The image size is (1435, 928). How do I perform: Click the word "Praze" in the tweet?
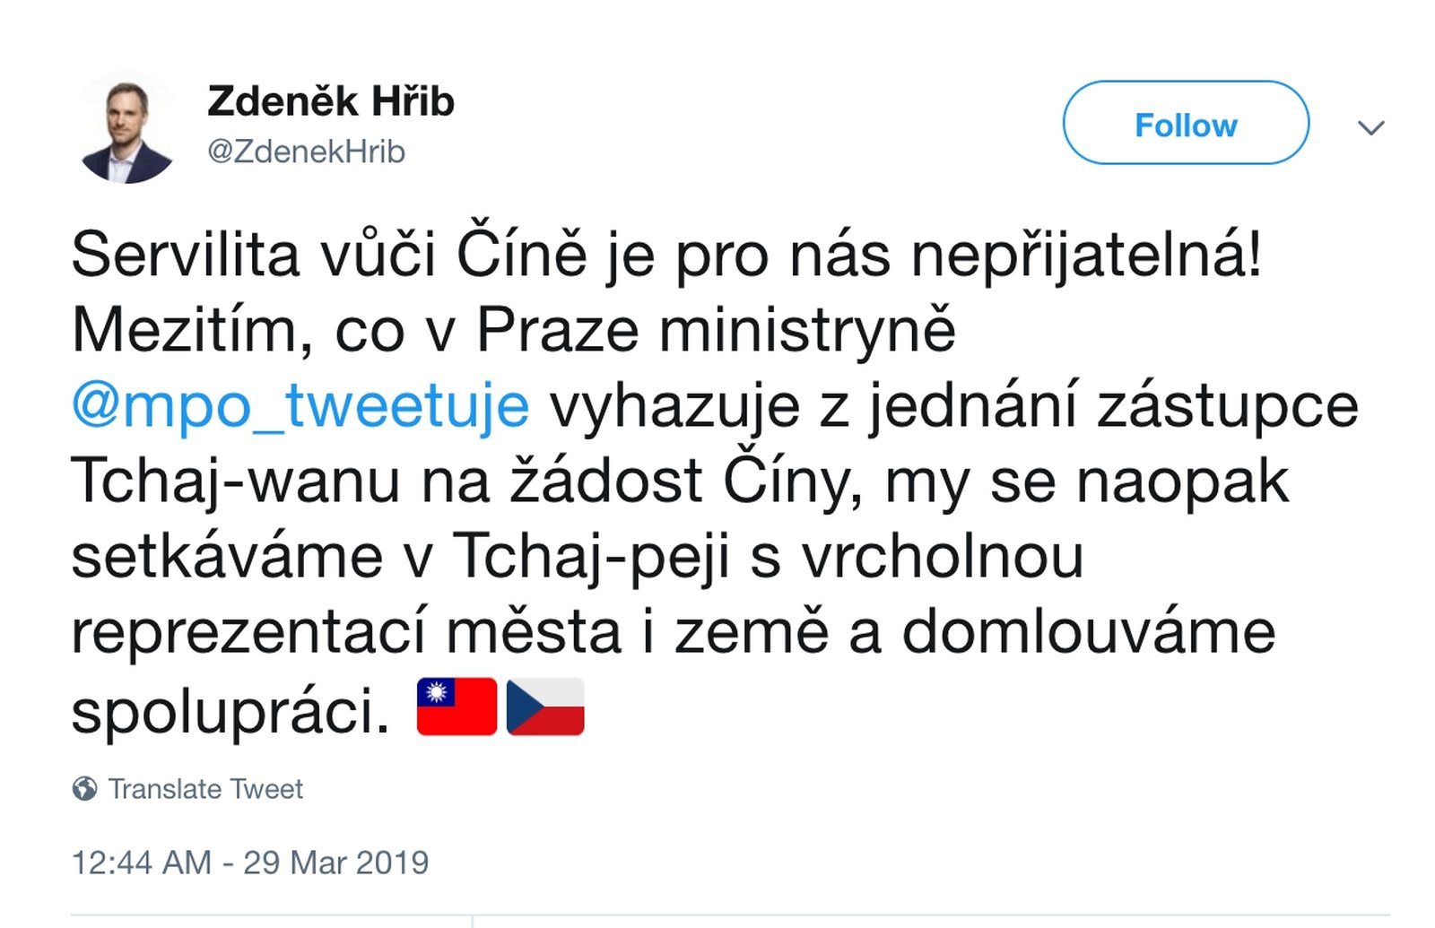click(x=557, y=331)
